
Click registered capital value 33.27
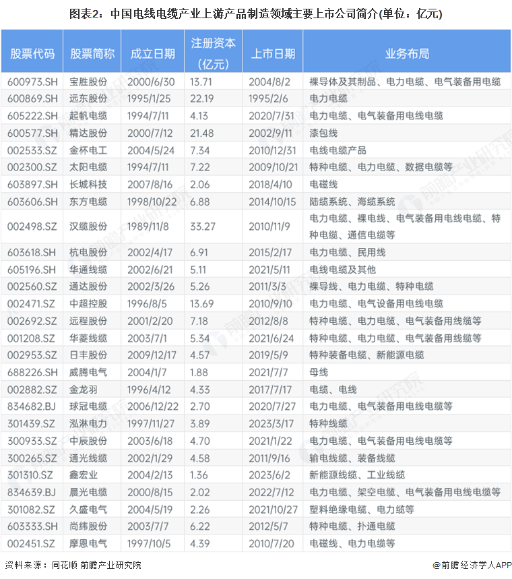(203, 226)
